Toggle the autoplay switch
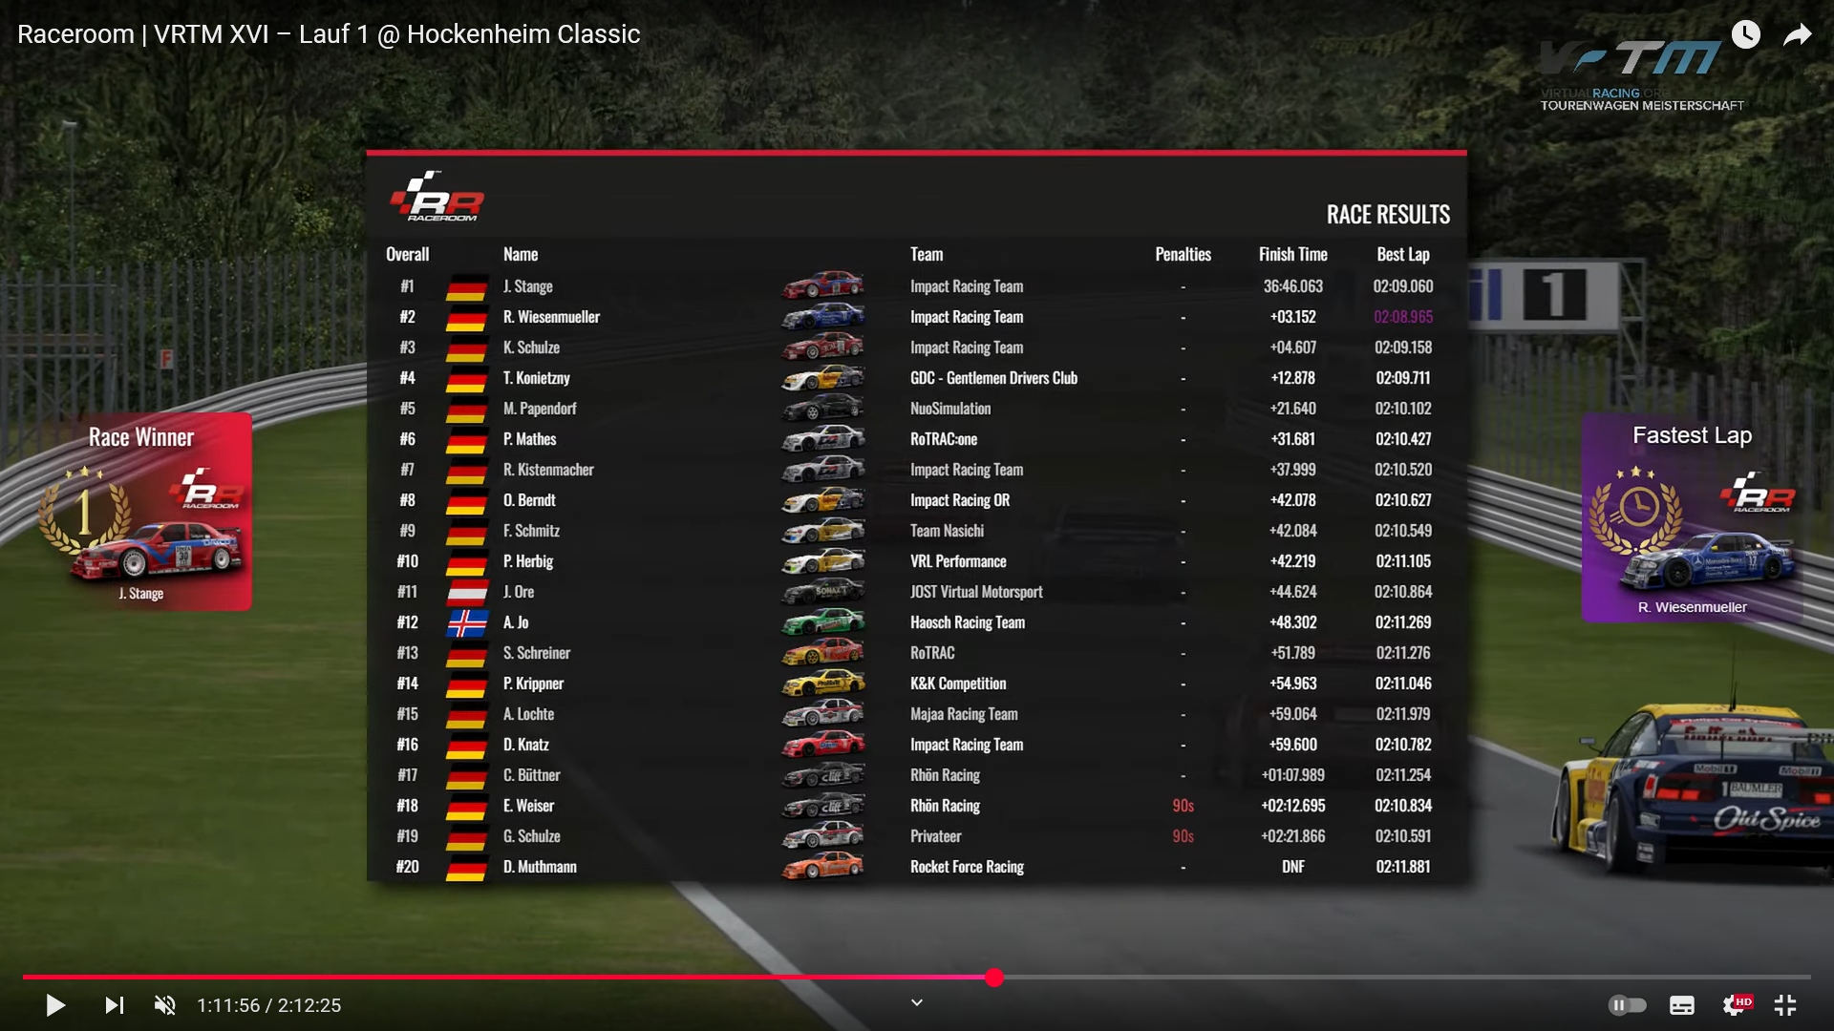1834x1031 pixels. pyautogui.click(x=1627, y=1005)
